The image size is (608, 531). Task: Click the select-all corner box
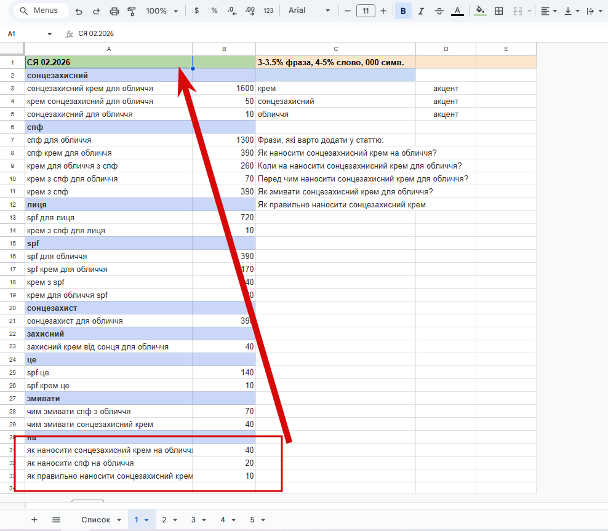[x=12, y=49]
